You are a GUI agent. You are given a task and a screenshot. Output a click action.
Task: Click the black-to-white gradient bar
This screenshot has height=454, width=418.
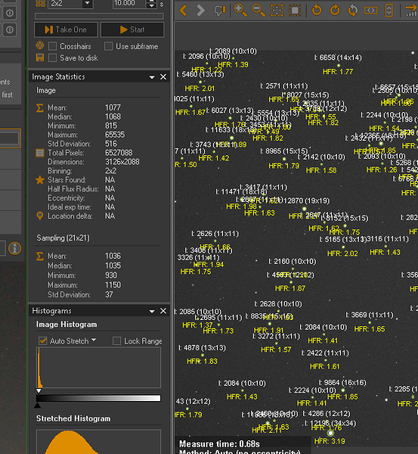98,398
